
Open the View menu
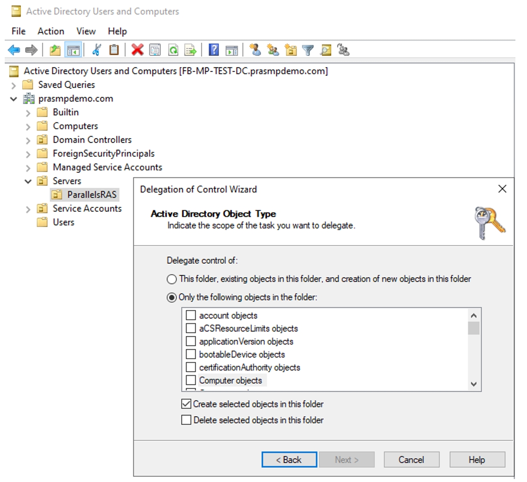click(86, 31)
